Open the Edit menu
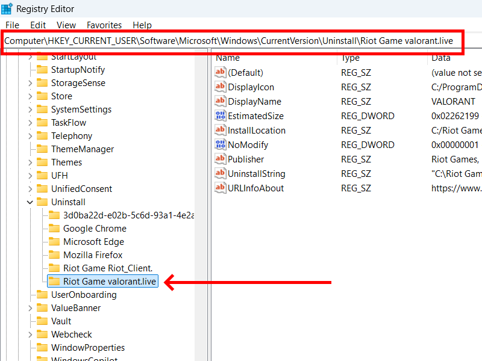This screenshot has height=361, width=482. 38,25
